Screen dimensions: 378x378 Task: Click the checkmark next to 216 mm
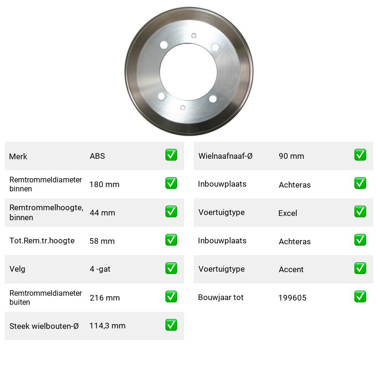171,297
